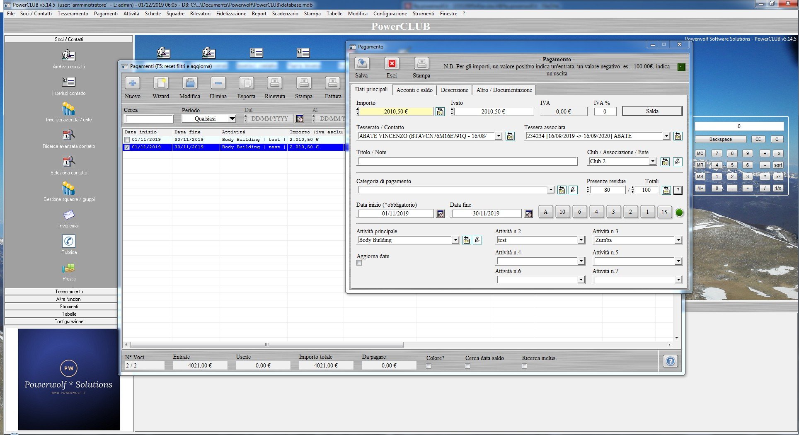The image size is (799, 435).
Task: Open Tesseramento menu in menu bar
Action: (73, 14)
